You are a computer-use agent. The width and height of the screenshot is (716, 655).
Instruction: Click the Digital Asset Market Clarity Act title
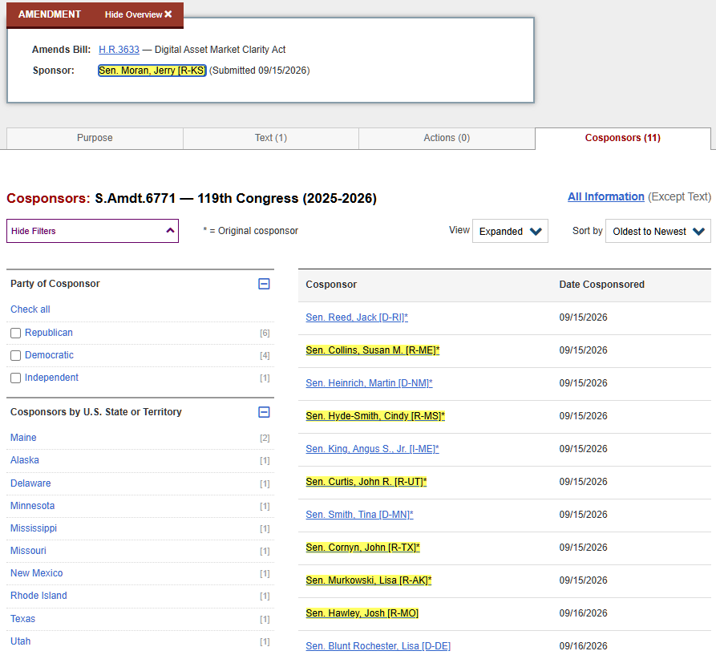pos(220,49)
